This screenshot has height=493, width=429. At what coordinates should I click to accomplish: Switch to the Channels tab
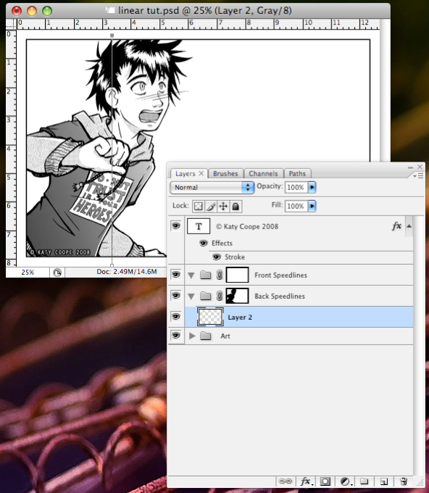tap(263, 173)
